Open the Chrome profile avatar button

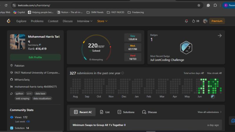pos(226,5)
